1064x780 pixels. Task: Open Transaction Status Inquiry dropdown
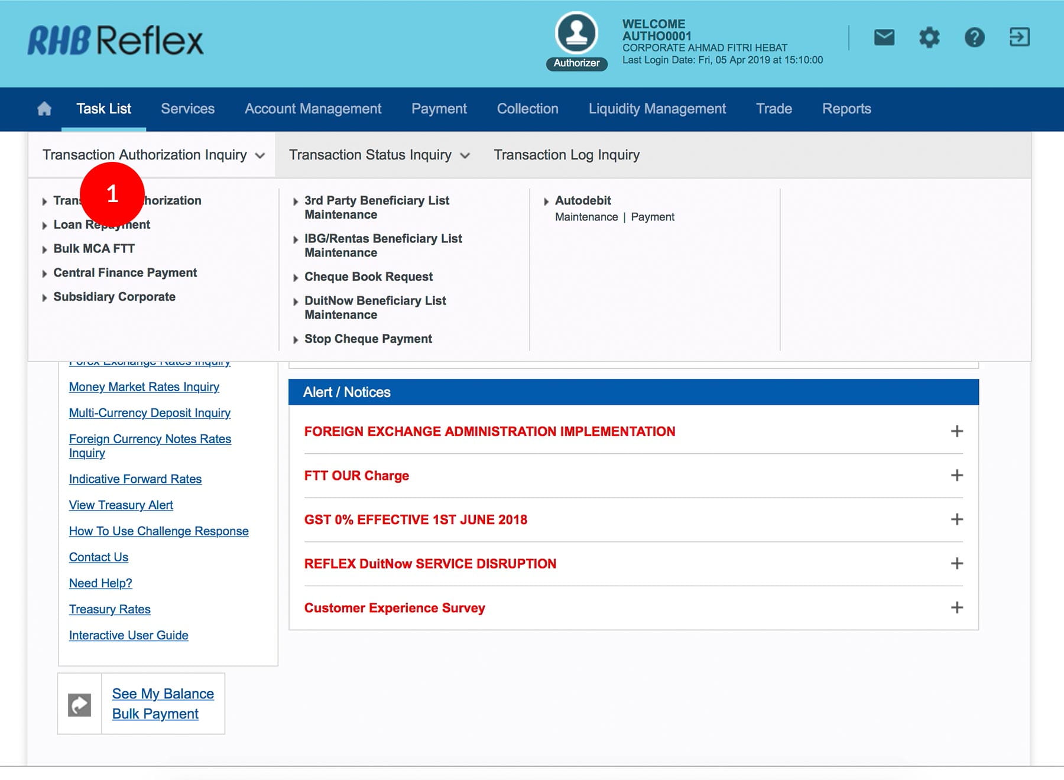pos(379,155)
